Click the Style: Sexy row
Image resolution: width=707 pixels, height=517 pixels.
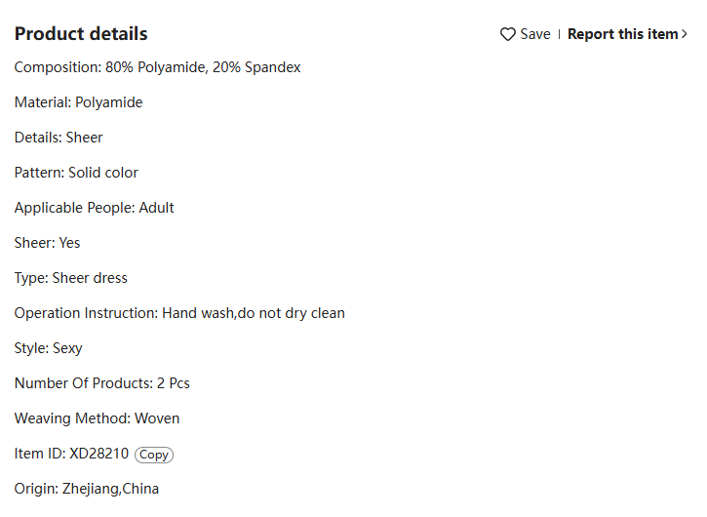click(48, 348)
